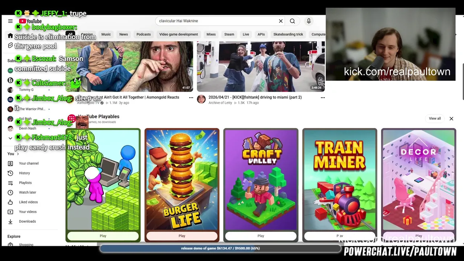Start voice search with microphone
Viewport: 464px width, 261px height.
tap(309, 21)
